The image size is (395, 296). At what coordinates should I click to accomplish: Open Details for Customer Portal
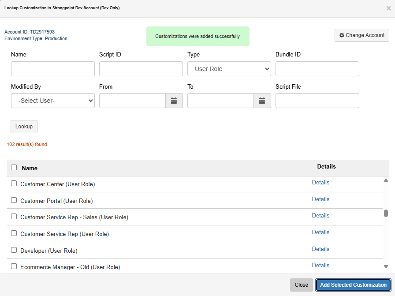coord(320,199)
